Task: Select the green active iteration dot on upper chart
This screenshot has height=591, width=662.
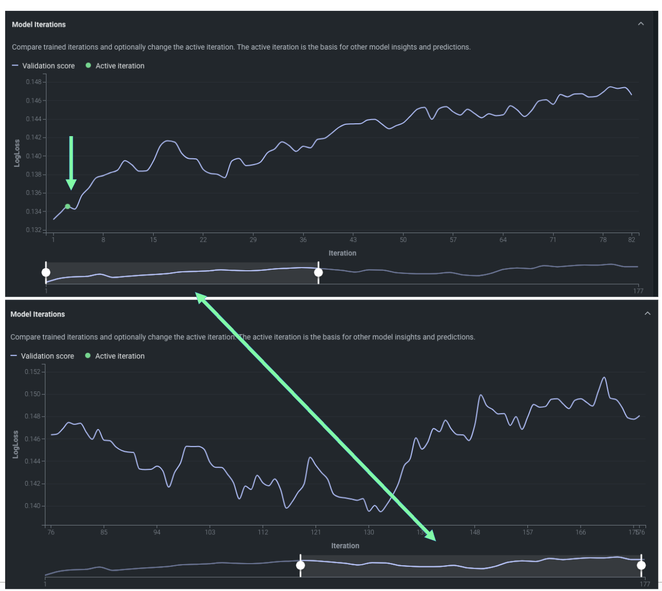Action: tap(68, 206)
